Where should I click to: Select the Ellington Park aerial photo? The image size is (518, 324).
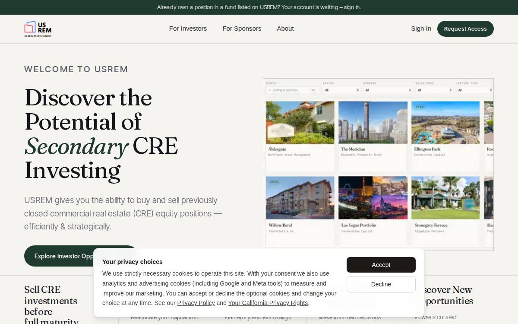tap(445, 122)
